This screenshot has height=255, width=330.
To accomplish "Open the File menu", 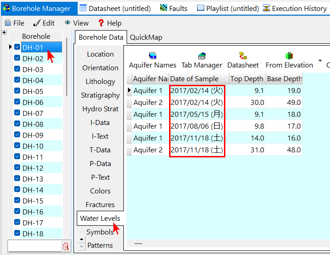I will pos(15,23).
